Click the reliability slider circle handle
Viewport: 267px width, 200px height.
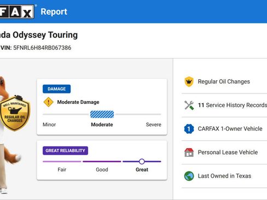point(142,161)
